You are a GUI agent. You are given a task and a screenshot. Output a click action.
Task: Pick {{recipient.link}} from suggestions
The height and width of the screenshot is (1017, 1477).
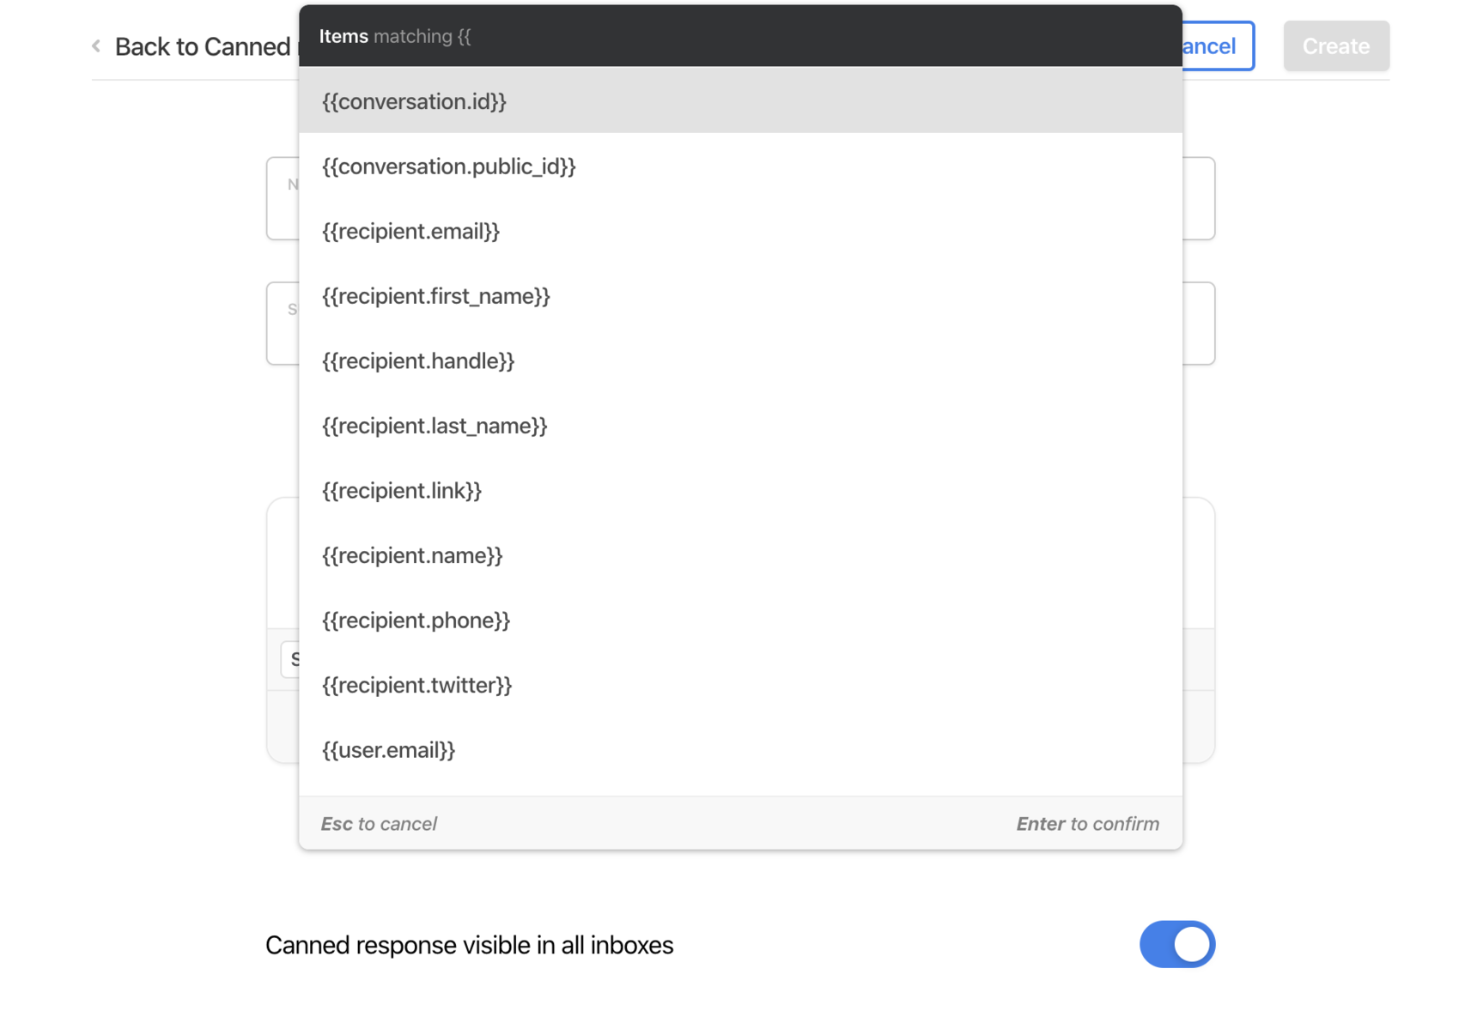402,491
